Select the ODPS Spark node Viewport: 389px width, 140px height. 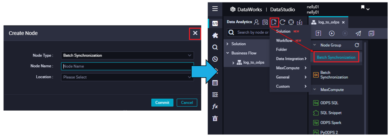(x=327, y=123)
